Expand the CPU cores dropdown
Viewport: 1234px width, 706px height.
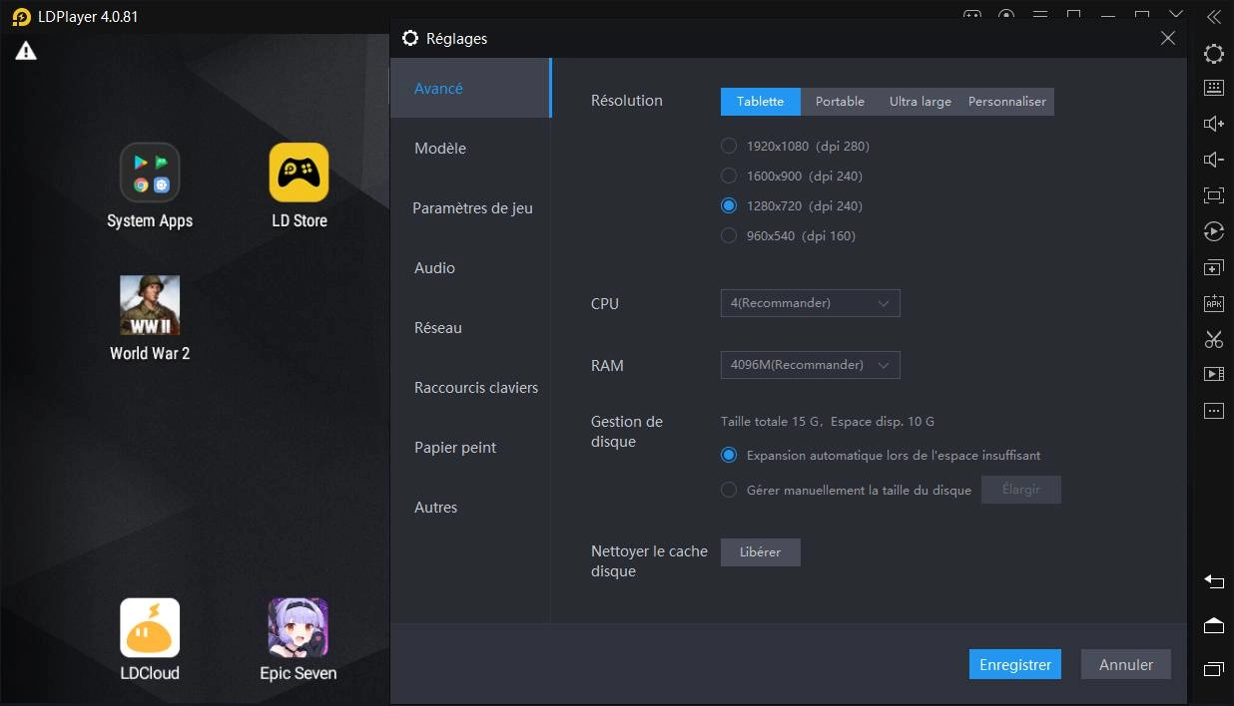point(810,303)
